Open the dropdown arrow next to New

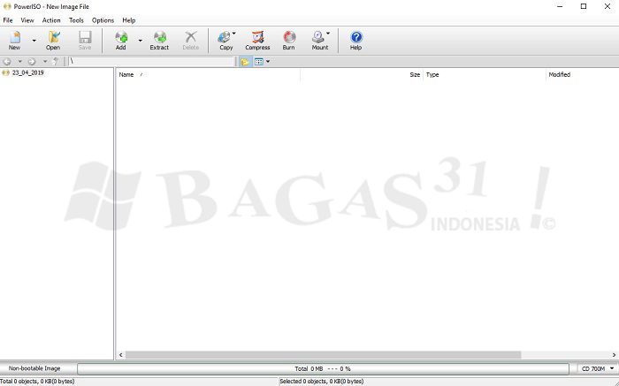coord(34,41)
